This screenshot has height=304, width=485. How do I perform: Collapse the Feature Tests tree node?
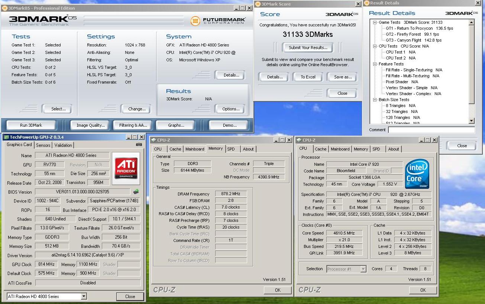375,64
